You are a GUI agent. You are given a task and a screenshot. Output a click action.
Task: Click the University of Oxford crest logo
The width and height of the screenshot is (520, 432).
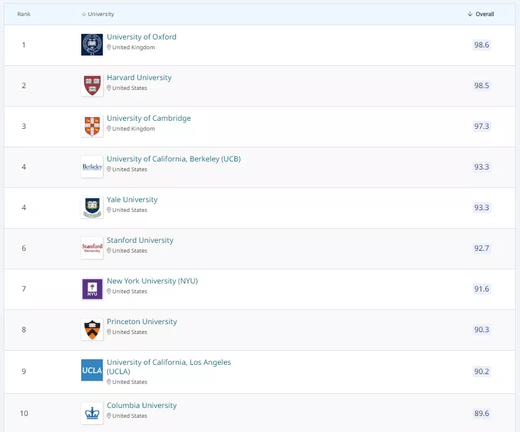tap(92, 45)
